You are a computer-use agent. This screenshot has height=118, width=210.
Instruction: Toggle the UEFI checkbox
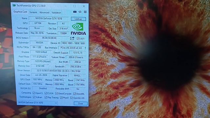(78, 39)
